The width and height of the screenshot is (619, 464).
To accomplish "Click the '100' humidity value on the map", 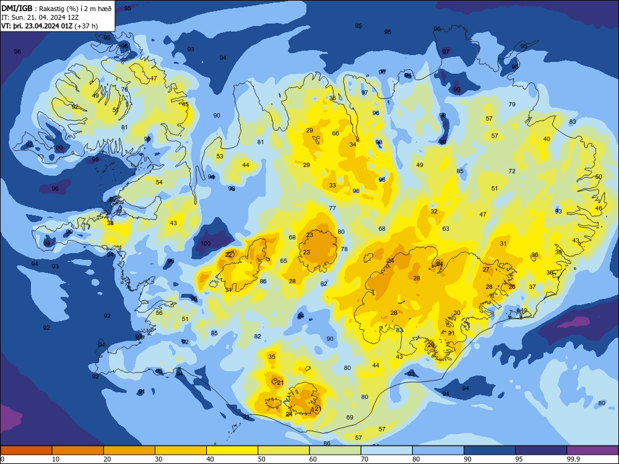I will click(x=206, y=243).
